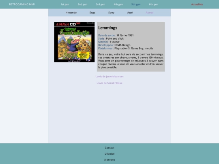Open the 1st gen menu
The width and height of the screenshot is (219, 164).
[65, 4]
